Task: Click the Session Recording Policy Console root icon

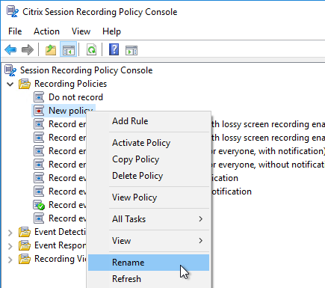Action: (10, 70)
